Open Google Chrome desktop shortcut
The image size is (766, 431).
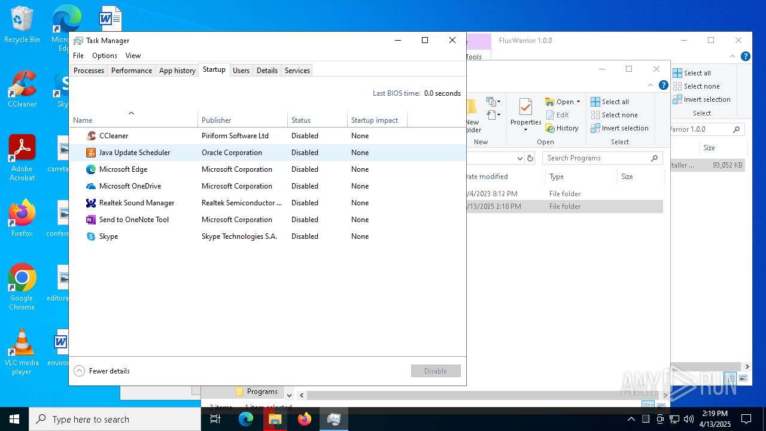click(22, 287)
